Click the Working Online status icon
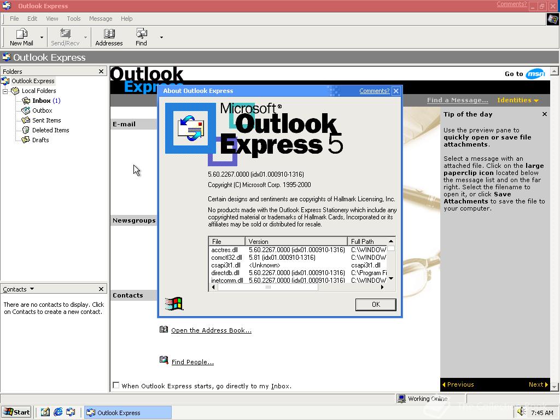Image resolution: width=560 pixels, height=420 pixels. click(x=402, y=399)
